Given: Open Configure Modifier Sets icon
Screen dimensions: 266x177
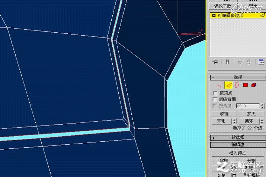Looking at the screenshot, I should (x=261, y=62).
